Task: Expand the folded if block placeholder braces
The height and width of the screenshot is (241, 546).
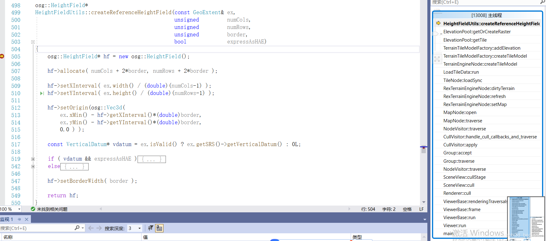Action: [152, 159]
